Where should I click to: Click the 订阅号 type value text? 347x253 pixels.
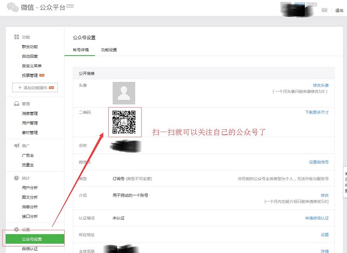pos(118,179)
